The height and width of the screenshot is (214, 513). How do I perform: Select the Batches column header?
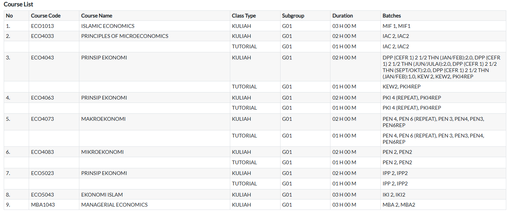pyautogui.click(x=392, y=16)
